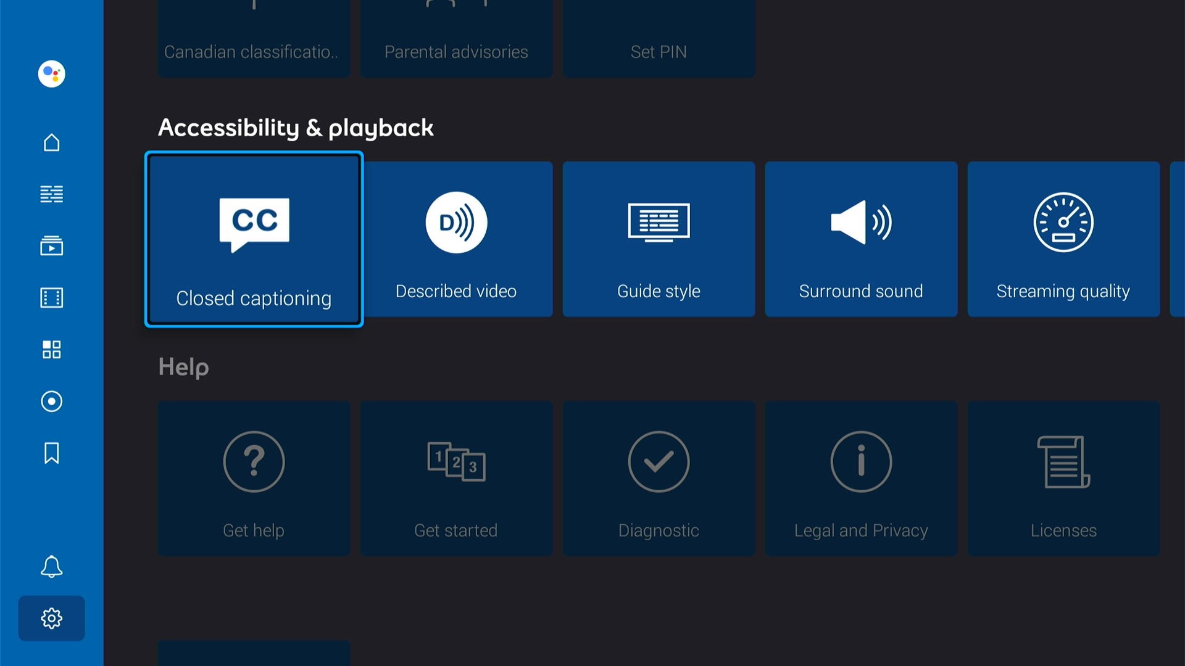View Legal and Privacy information
This screenshot has height=666, width=1185.
pyautogui.click(x=861, y=479)
